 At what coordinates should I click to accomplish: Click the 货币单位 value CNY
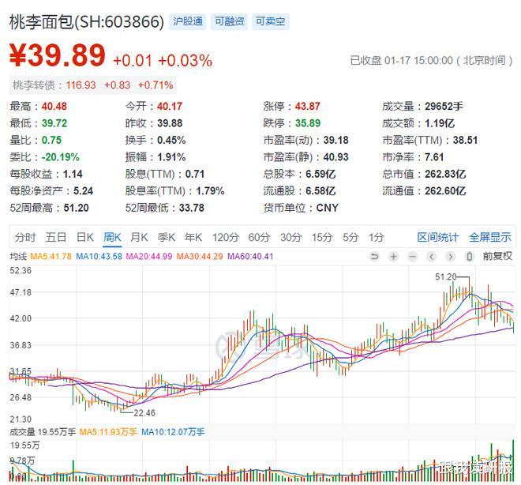[x=328, y=208]
